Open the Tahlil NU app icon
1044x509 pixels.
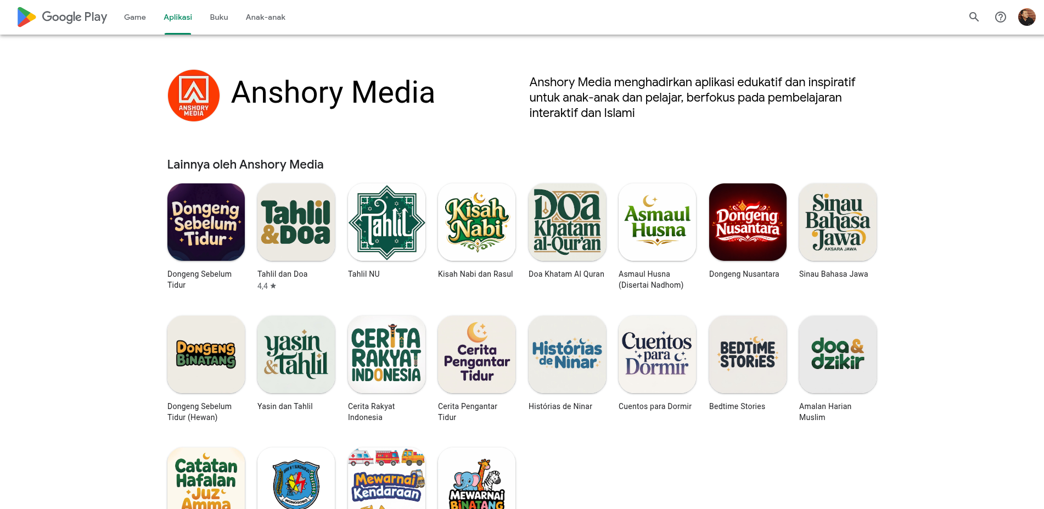point(386,222)
